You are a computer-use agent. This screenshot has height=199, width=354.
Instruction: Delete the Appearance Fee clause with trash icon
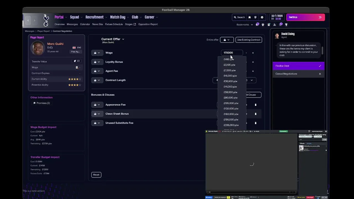coord(256,105)
